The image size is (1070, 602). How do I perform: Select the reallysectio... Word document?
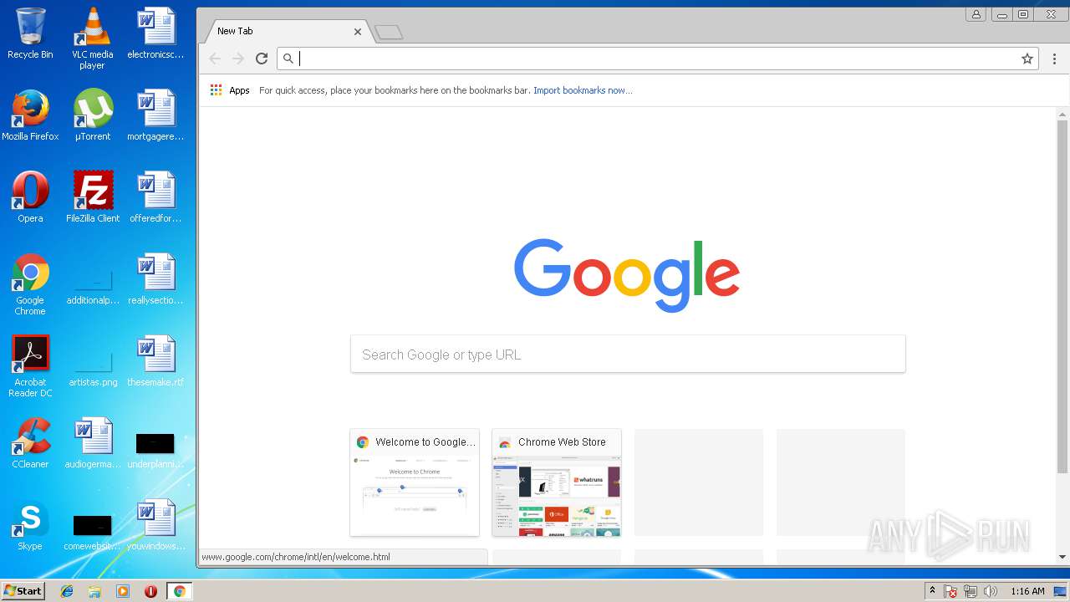155,279
